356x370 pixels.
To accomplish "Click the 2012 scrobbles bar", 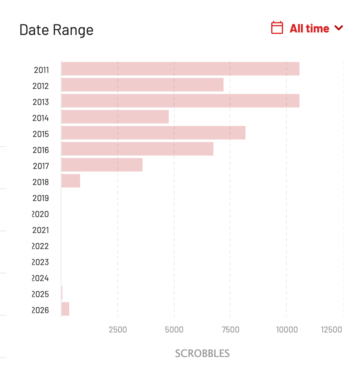I will click(x=142, y=85).
